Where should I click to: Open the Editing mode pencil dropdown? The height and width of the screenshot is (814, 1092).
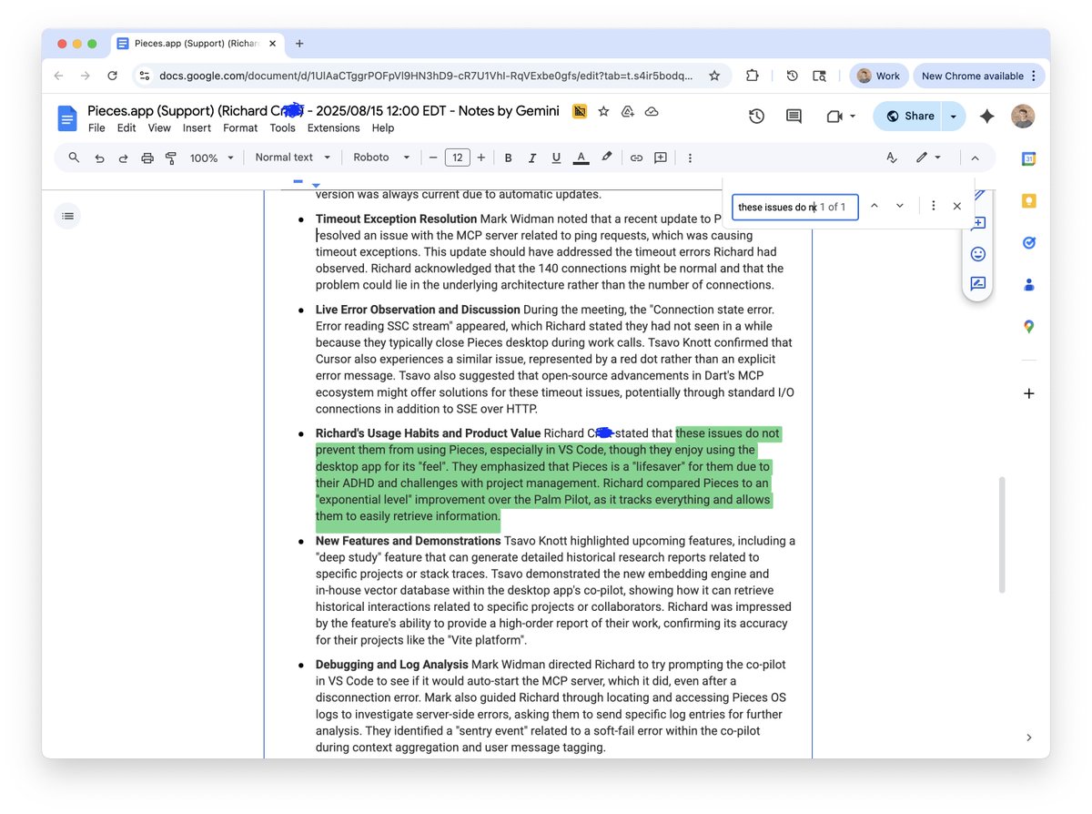[x=928, y=158]
